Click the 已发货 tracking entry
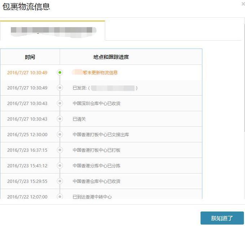Image resolution: width=245 pixels, height=226 pixels. (x=105, y=88)
